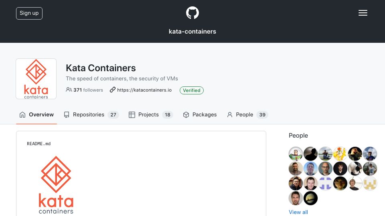Open the yellow anime character avatar profile
Viewport: 385px width, 216px height.
(340, 154)
